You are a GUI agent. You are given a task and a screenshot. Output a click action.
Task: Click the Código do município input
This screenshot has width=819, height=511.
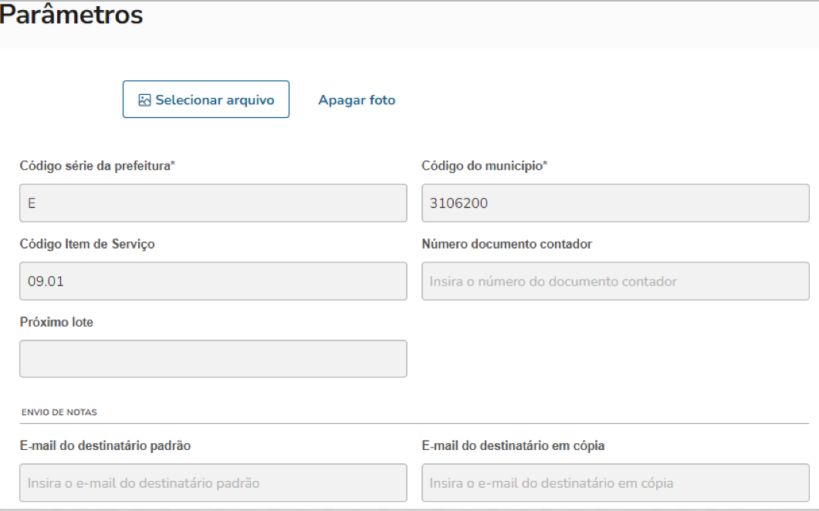click(x=615, y=203)
